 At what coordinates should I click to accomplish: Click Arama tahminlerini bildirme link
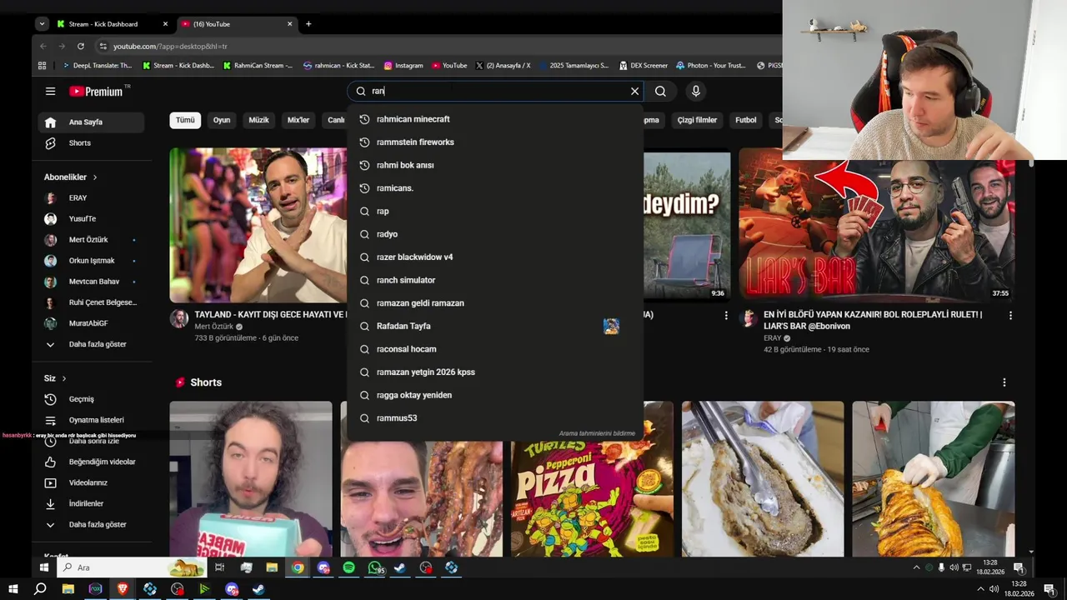(597, 433)
